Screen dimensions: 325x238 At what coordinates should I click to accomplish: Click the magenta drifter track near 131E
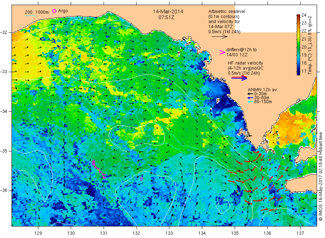99,169
